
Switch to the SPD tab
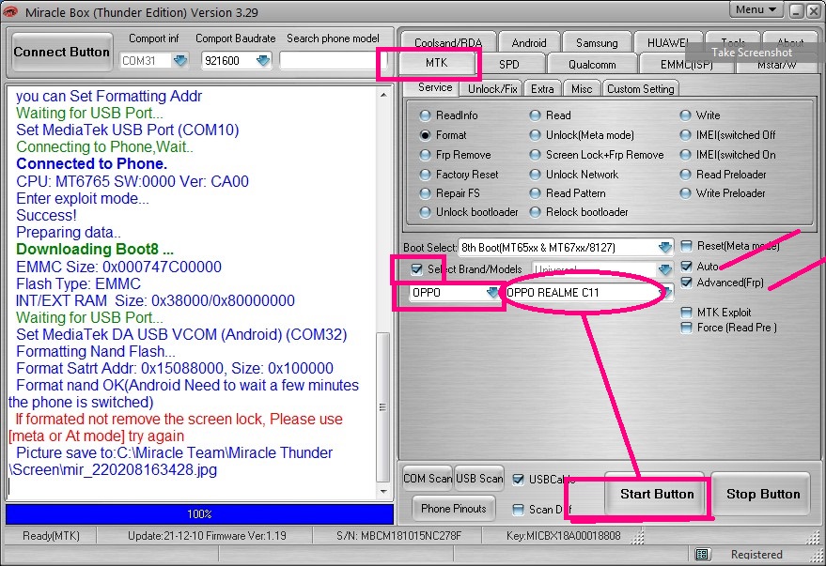[x=509, y=64]
